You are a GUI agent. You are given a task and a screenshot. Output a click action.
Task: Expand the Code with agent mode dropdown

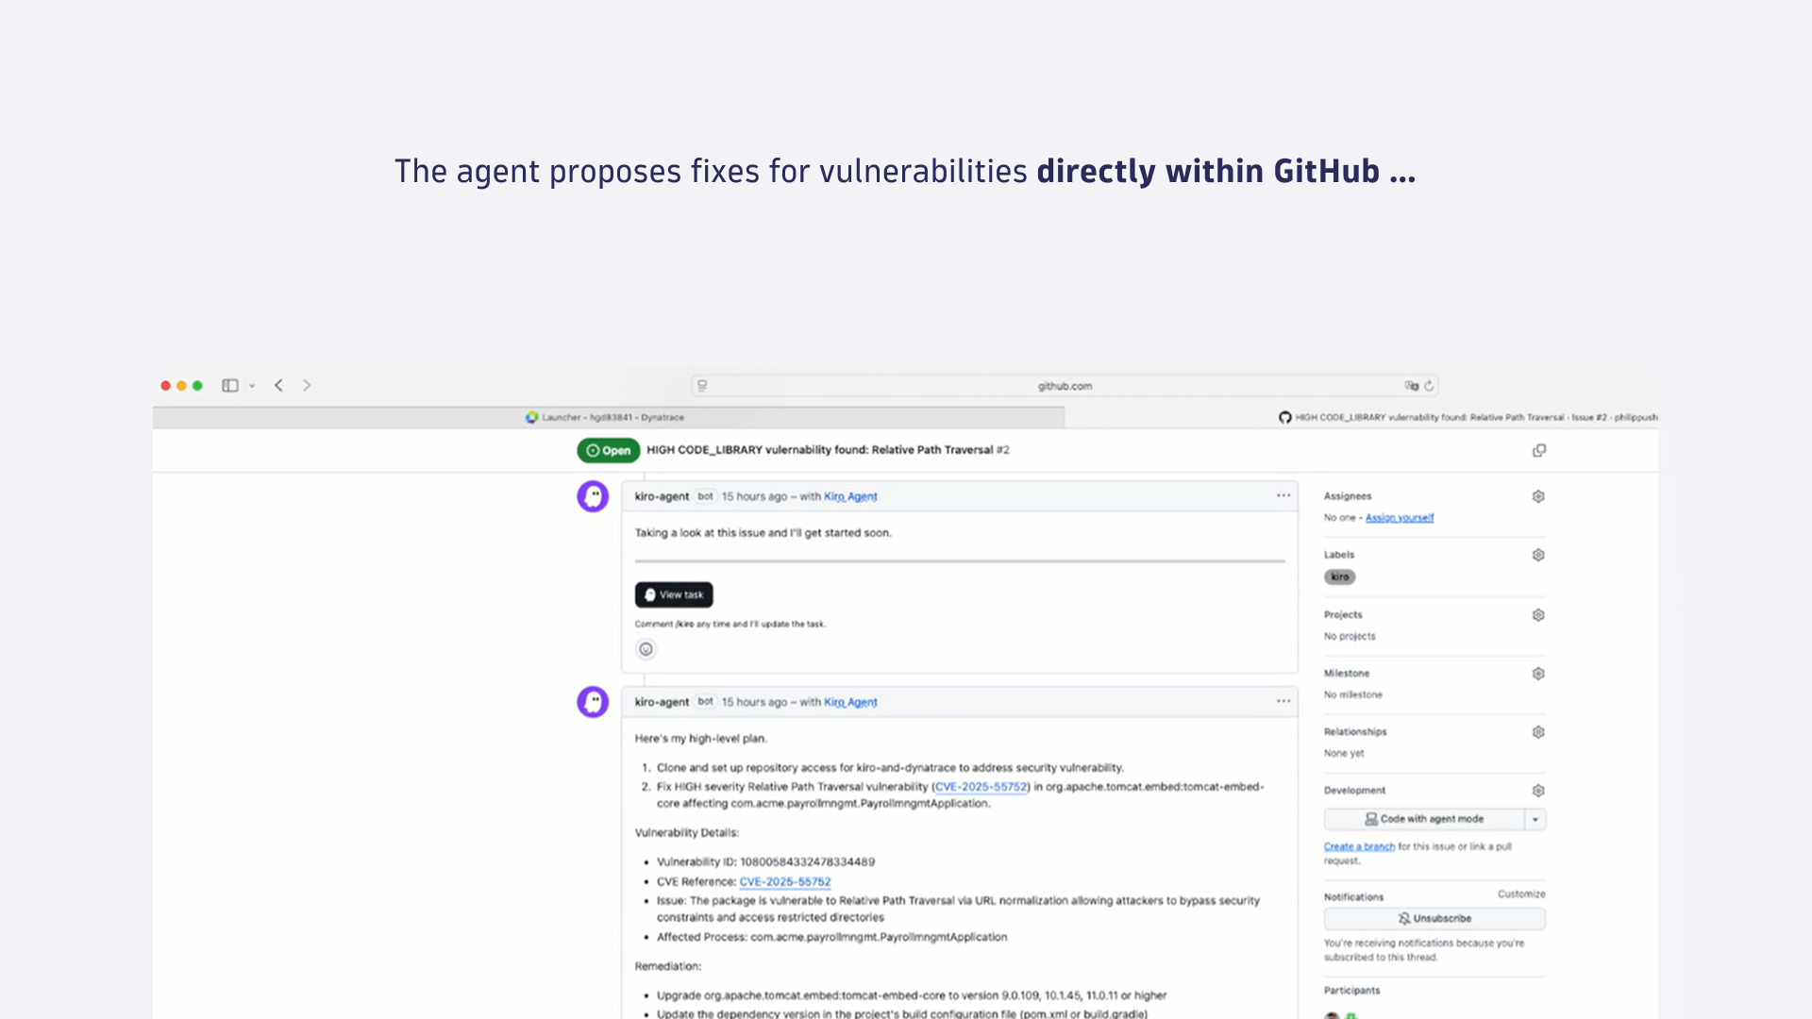pos(1536,819)
